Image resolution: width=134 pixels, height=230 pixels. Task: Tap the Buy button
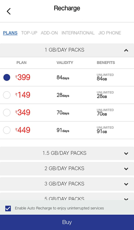tap(67, 222)
